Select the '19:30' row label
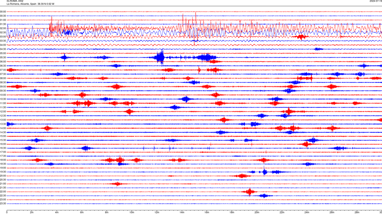 click(3, 172)
